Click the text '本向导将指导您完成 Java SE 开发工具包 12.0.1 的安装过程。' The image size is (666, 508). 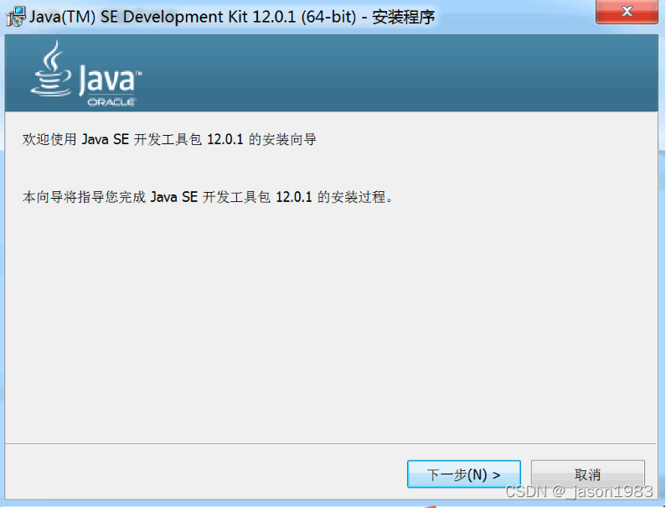[208, 197]
